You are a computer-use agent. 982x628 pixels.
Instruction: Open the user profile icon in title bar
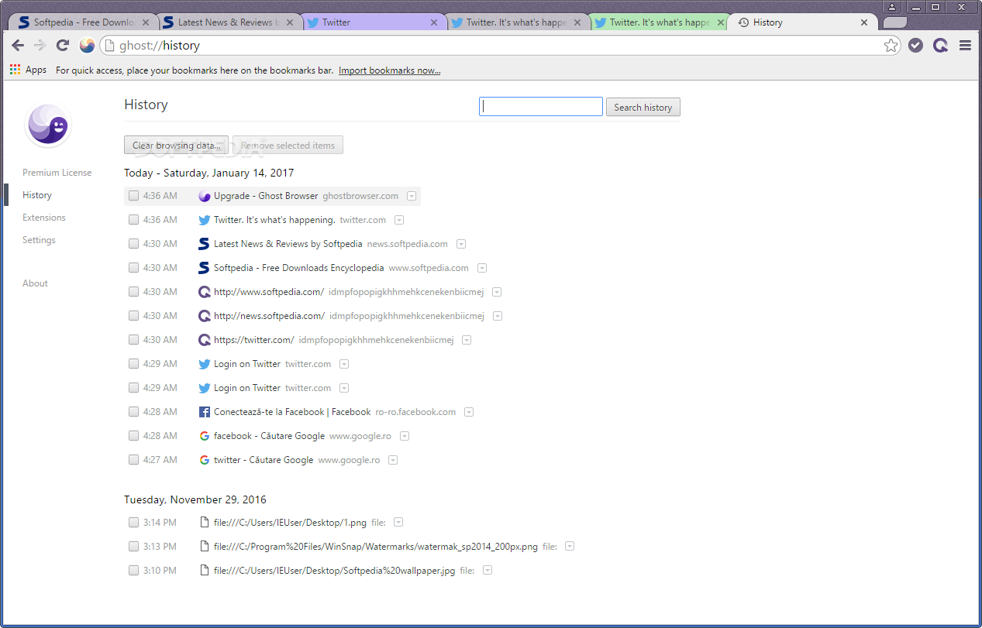coord(893,6)
